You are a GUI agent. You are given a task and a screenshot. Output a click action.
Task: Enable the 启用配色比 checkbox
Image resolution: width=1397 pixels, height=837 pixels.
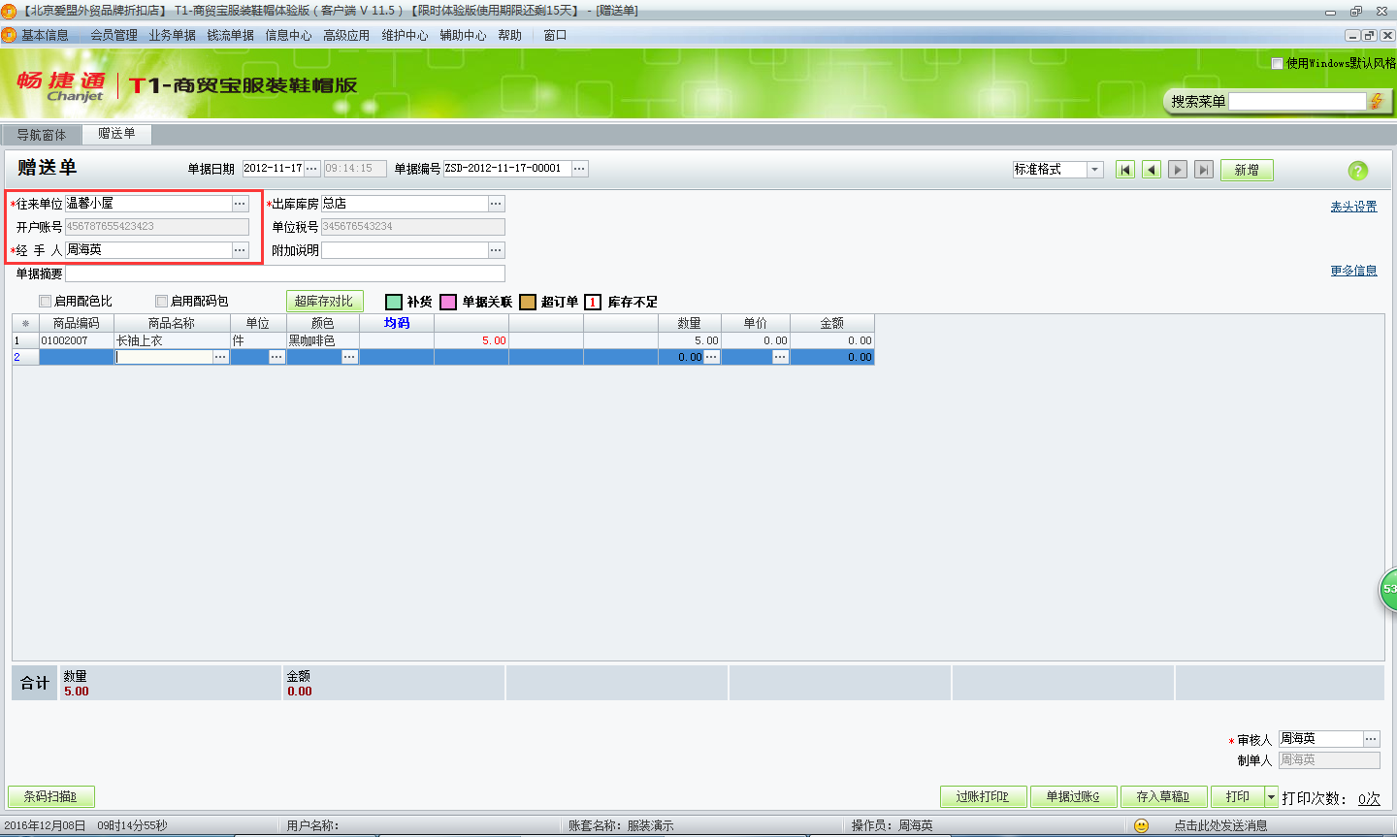click(46, 302)
